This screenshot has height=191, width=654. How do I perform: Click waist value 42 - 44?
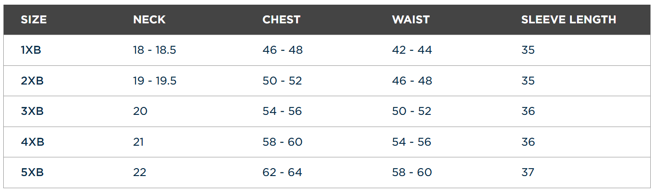[x=412, y=50]
